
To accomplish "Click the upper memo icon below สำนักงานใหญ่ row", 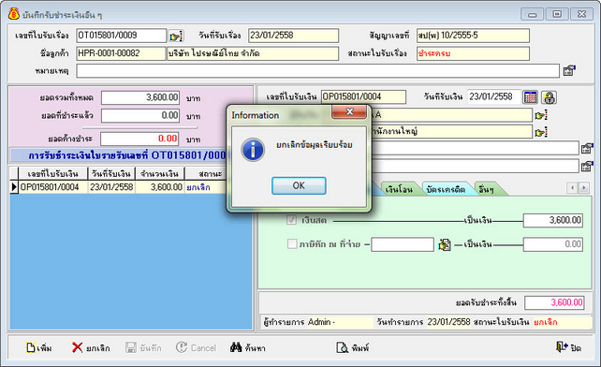I will [x=587, y=148].
